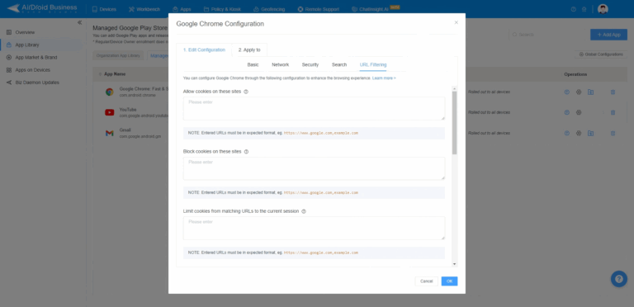Click the help icon in top bar

point(574,9)
